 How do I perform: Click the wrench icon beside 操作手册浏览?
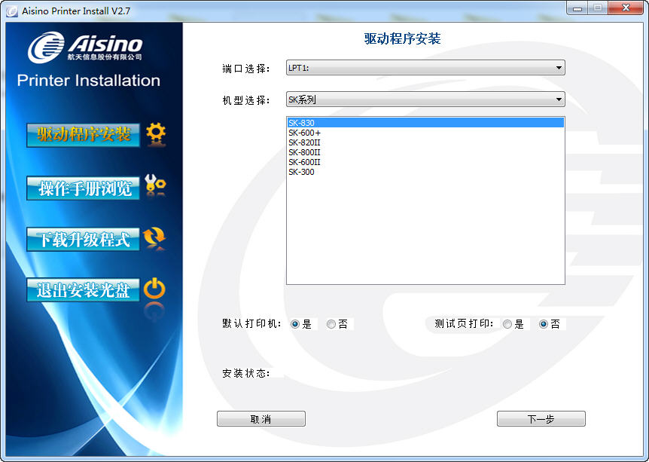click(x=155, y=185)
